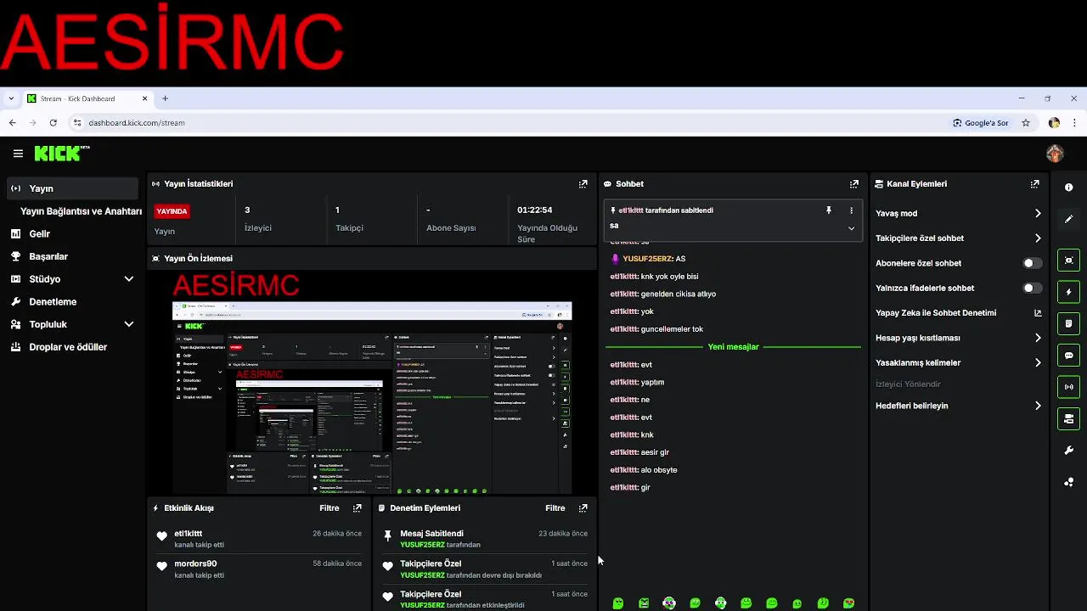The width and height of the screenshot is (1087, 611).
Task: Click the wrench tools icon in sidebar
Action: (1069, 451)
